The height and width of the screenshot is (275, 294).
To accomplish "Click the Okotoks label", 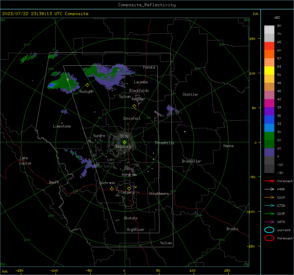I will pyautogui.click(x=131, y=218).
